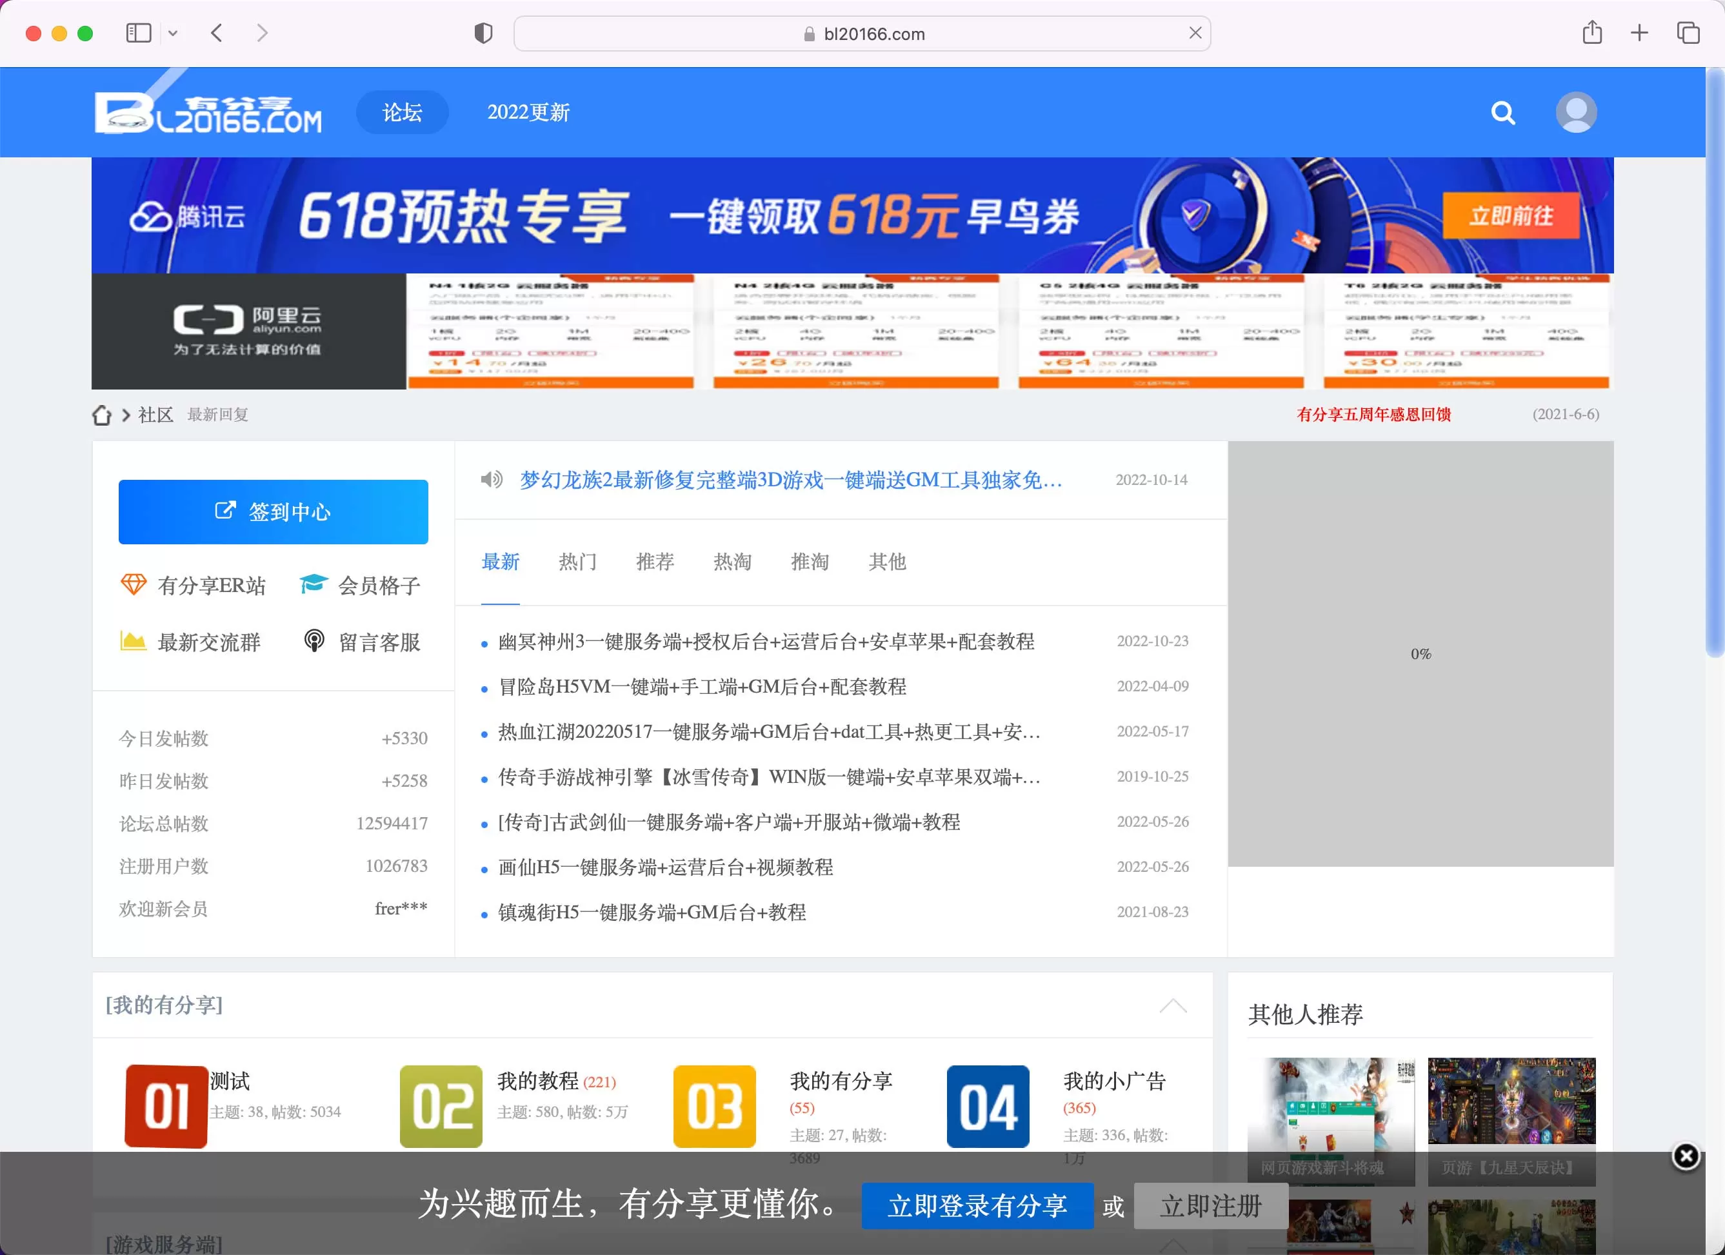Click the speaker announcement icon
Viewport: 1725px width, 1255px height.
click(x=492, y=480)
